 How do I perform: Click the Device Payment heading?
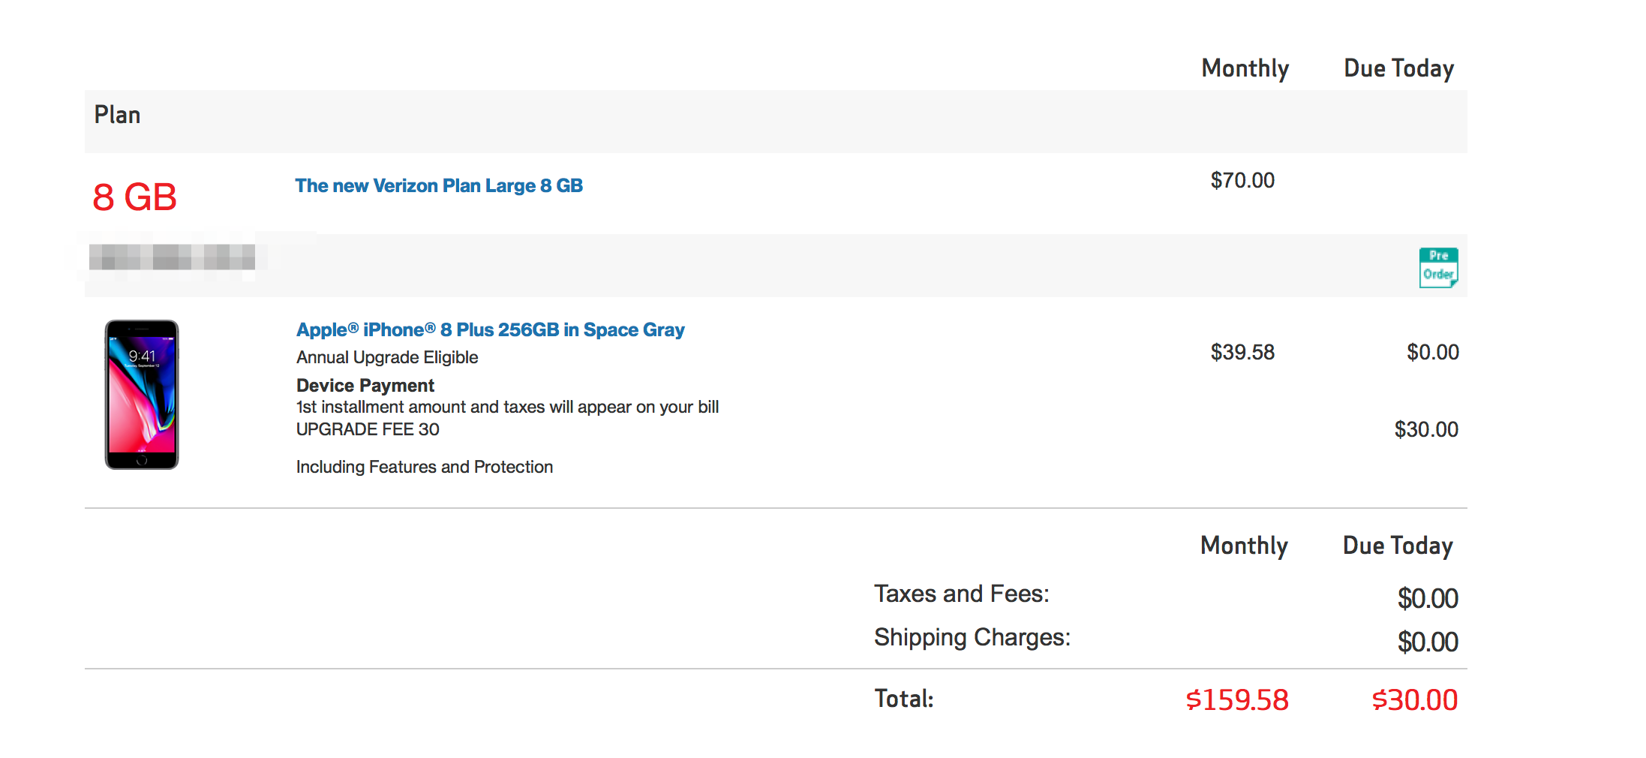pyautogui.click(x=365, y=385)
